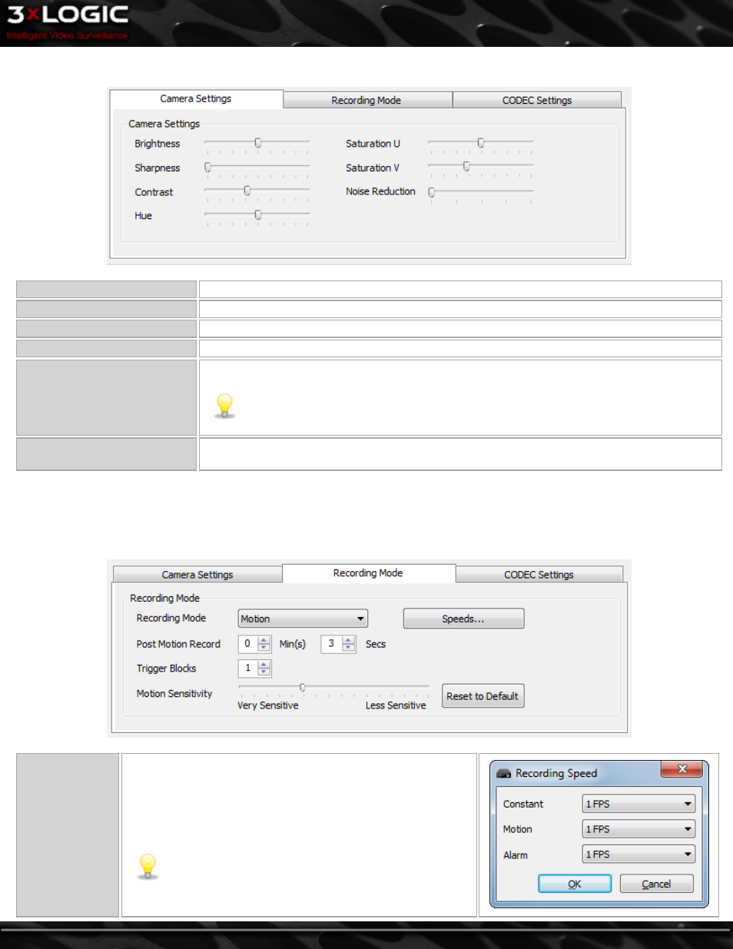Image resolution: width=733 pixels, height=949 pixels.
Task: Increase Post Motion Record minutes with up arrow
Action: pos(264,640)
